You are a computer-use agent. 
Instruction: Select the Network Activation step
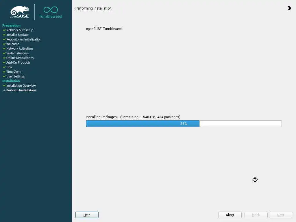pos(19,49)
